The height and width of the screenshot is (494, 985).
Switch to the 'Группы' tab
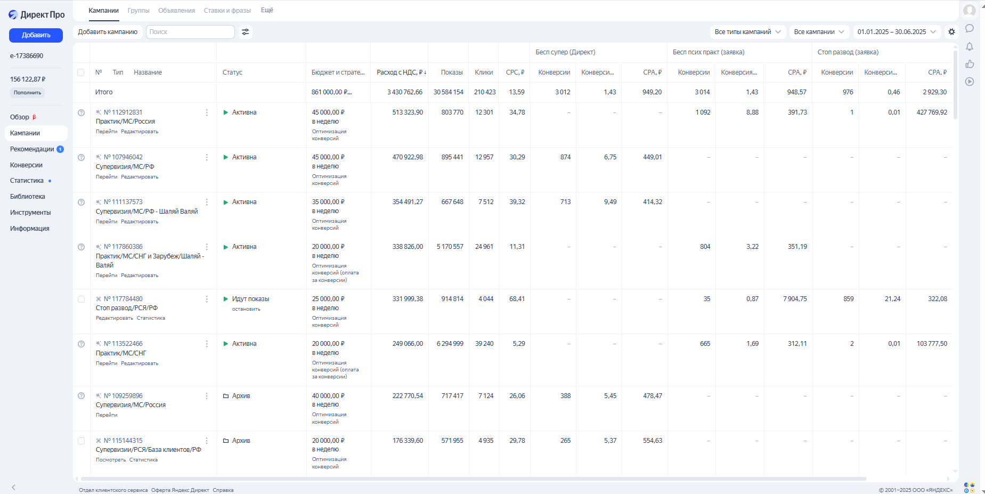tap(139, 11)
